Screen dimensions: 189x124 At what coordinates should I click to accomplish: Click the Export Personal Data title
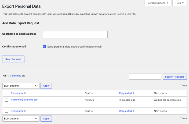coord(21,6)
